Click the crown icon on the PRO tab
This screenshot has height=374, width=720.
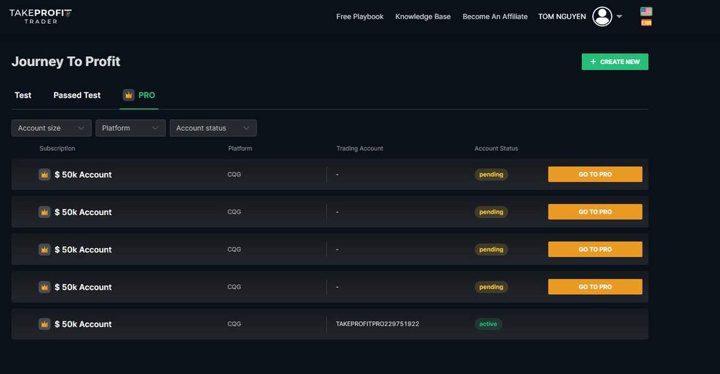coord(128,95)
